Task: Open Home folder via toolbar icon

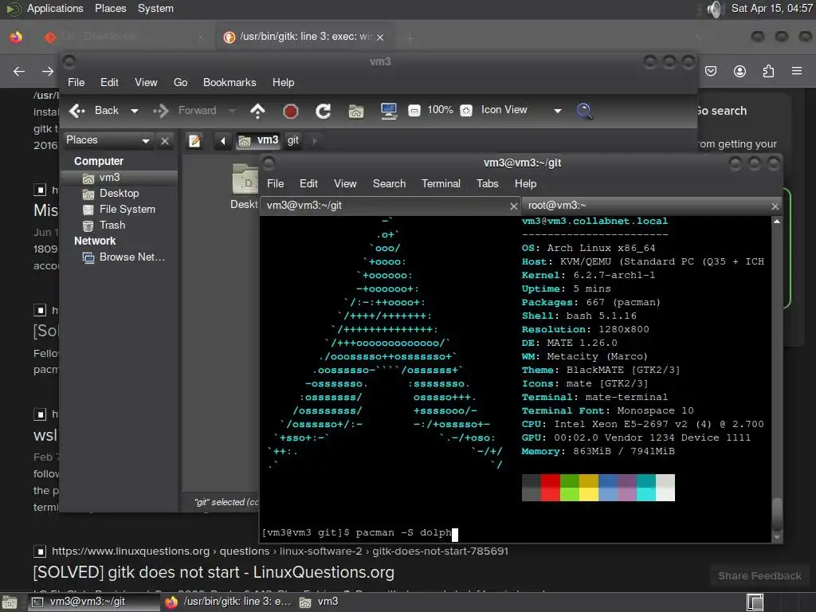Action: (x=356, y=111)
